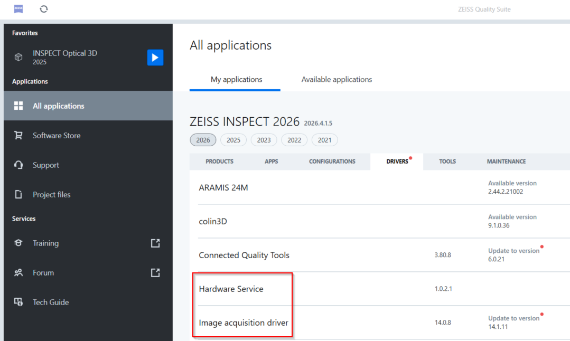Screen dimensions: 570x341
Task: Update Connected Quality Tools to version 6.0.21
Action: tap(513, 255)
